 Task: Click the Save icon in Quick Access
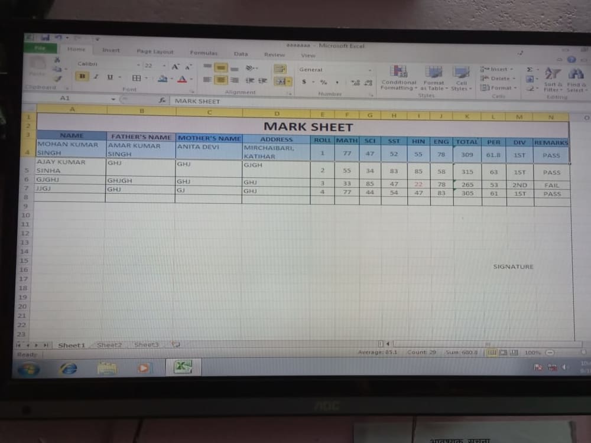[x=46, y=37]
